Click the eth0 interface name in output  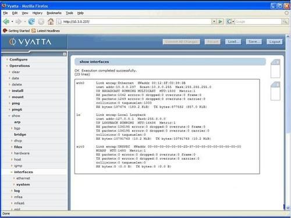[80, 83]
